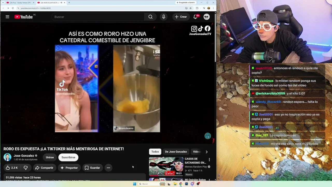Image resolution: width=332 pixels, height=187 pixels.
Task: Open YouTube notifications bell
Action: [196, 17]
